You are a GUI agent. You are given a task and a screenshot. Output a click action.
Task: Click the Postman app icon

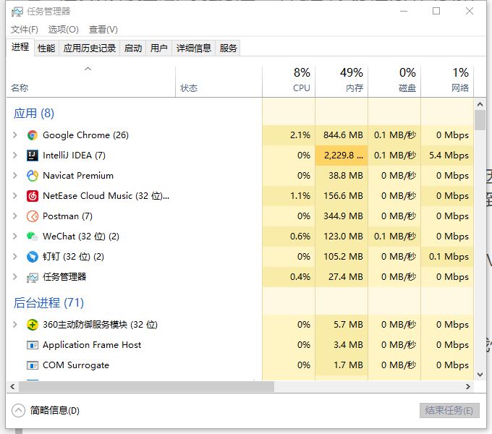click(x=33, y=216)
